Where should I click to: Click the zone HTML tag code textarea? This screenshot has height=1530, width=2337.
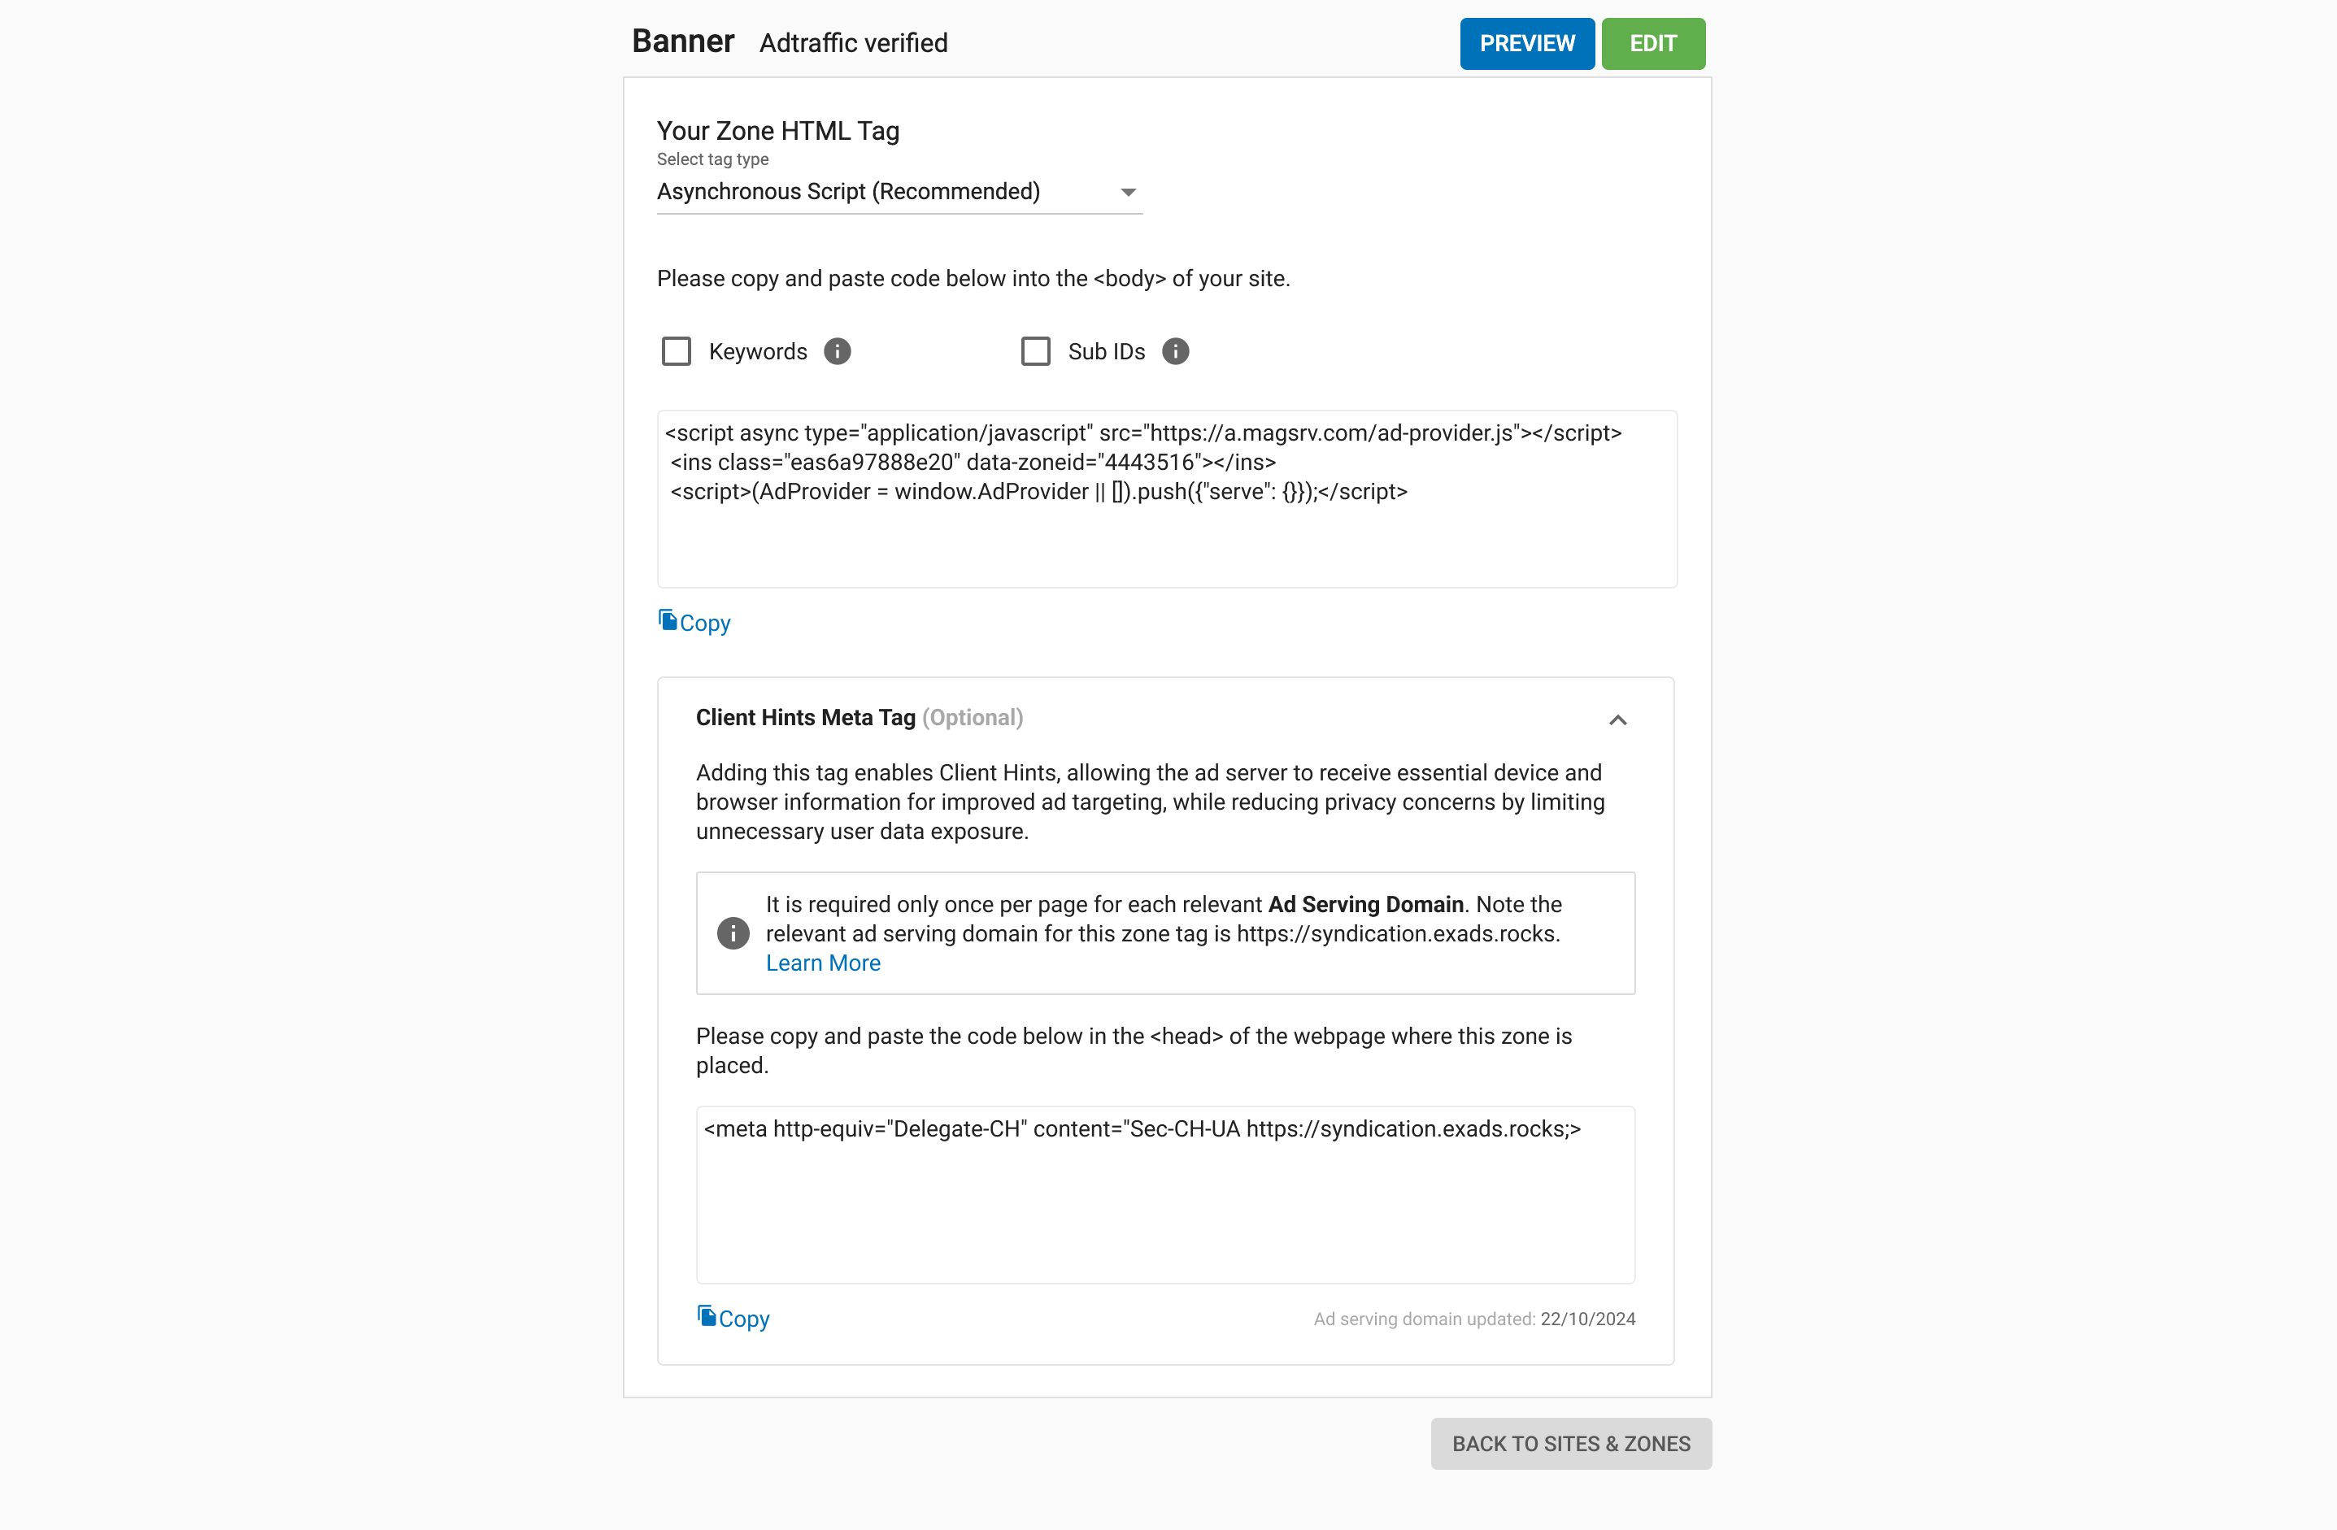tap(1167, 530)
